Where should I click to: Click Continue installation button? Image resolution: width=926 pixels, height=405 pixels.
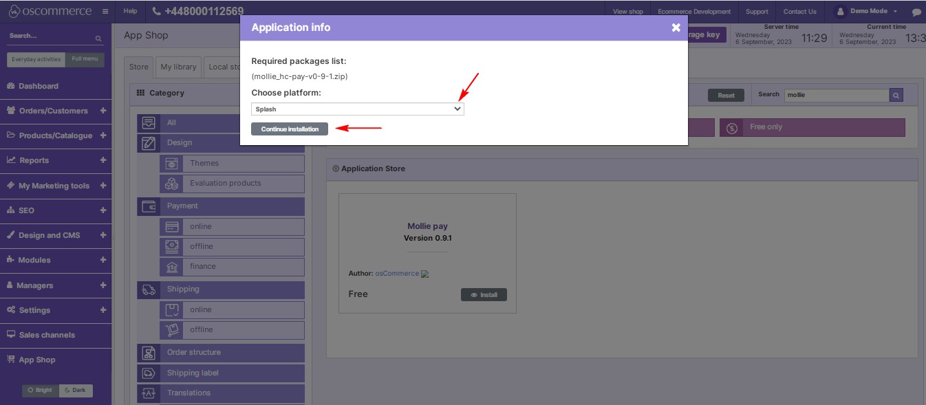[x=290, y=129]
